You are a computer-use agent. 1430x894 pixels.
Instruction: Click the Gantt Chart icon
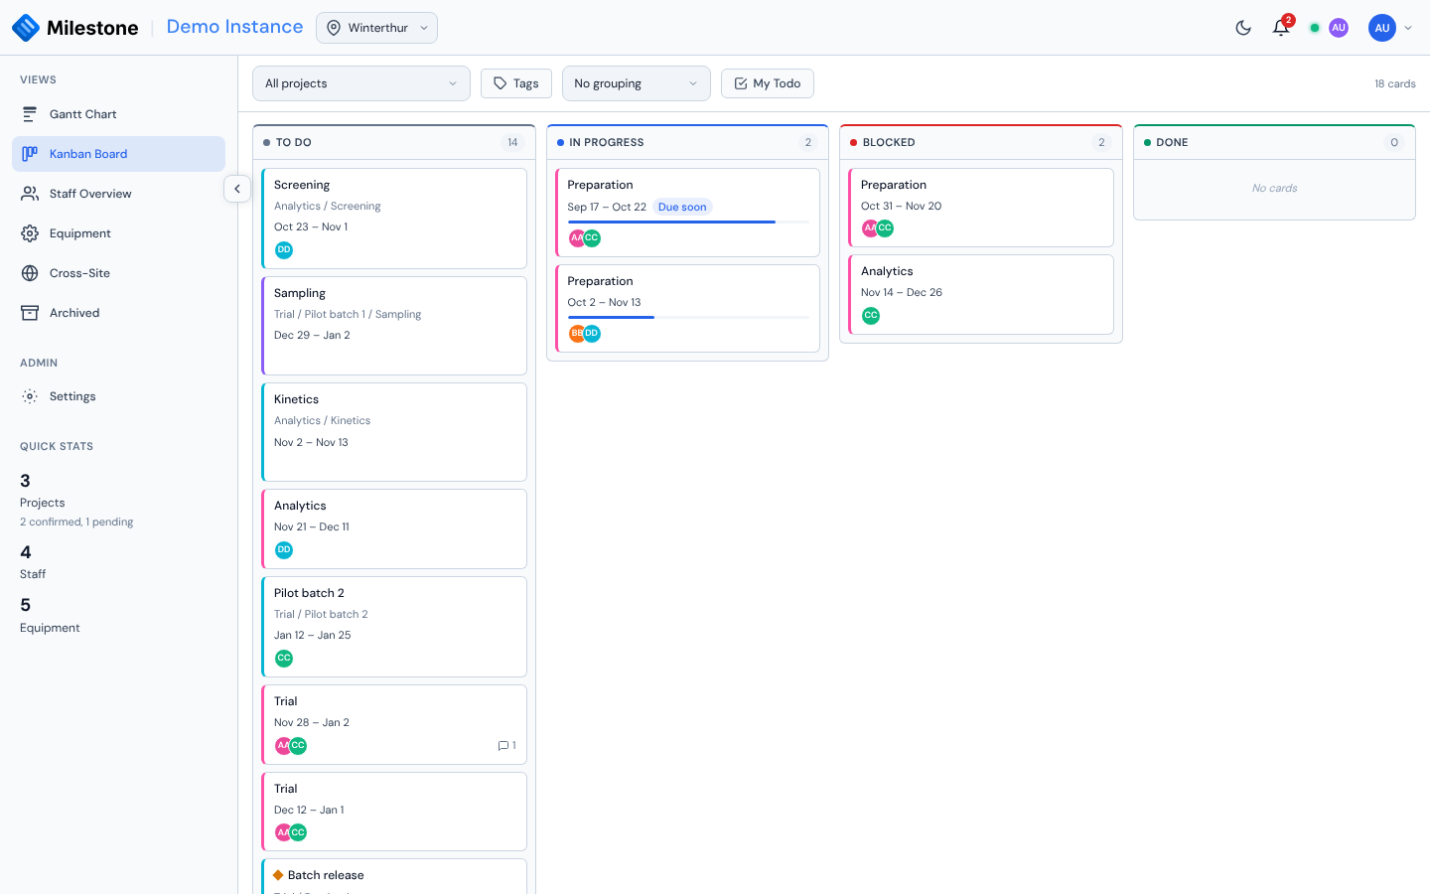point(30,114)
